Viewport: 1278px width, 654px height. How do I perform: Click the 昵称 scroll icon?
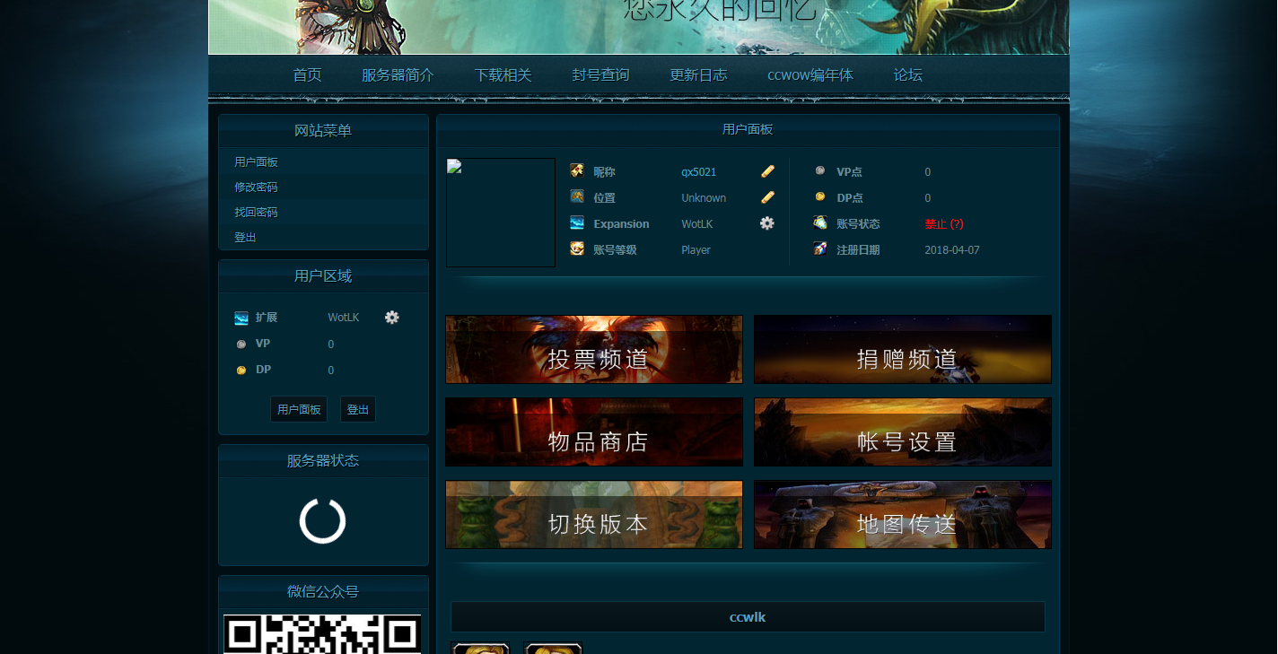(x=577, y=170)
